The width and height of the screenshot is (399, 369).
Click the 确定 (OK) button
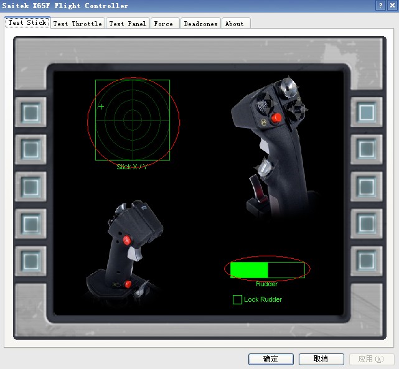click(x=271, y=359)
